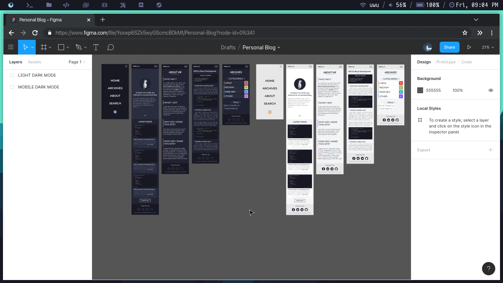Open the Comment tool
The height and width of the screenshot is (283, 503).
click(x=110, y=47)
